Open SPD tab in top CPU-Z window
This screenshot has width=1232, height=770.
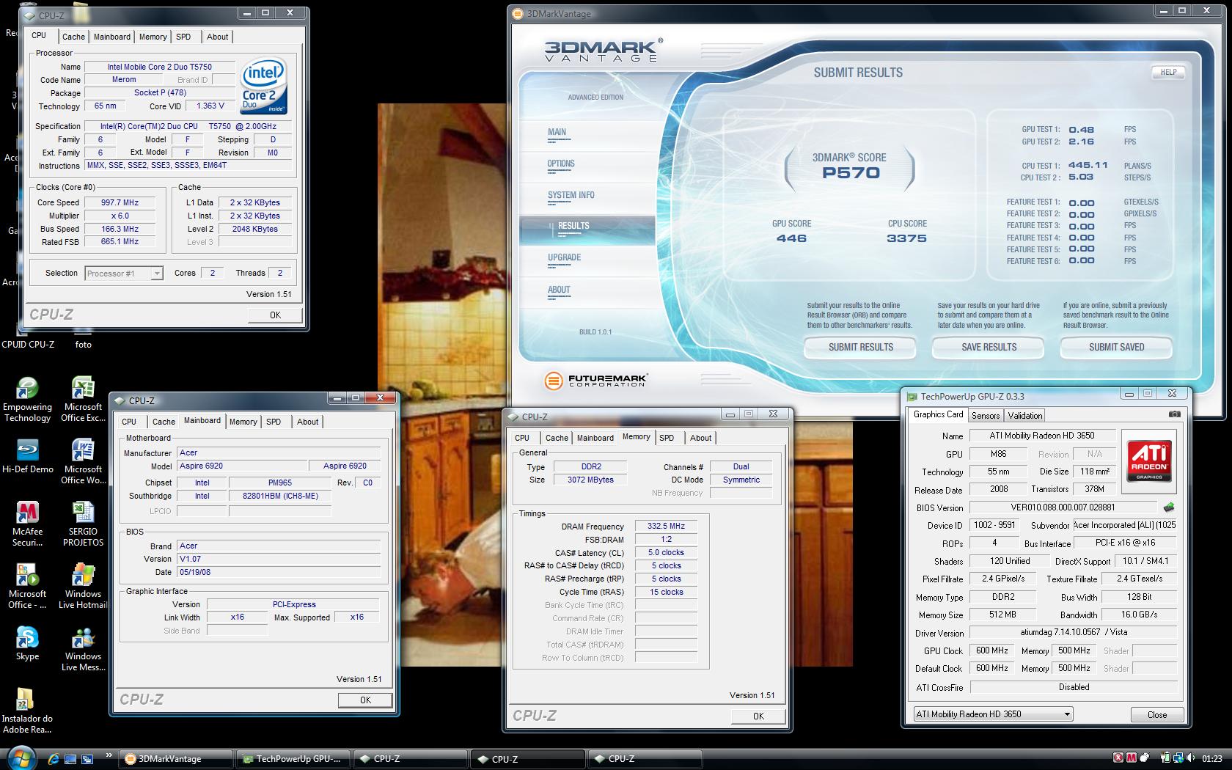183,37
